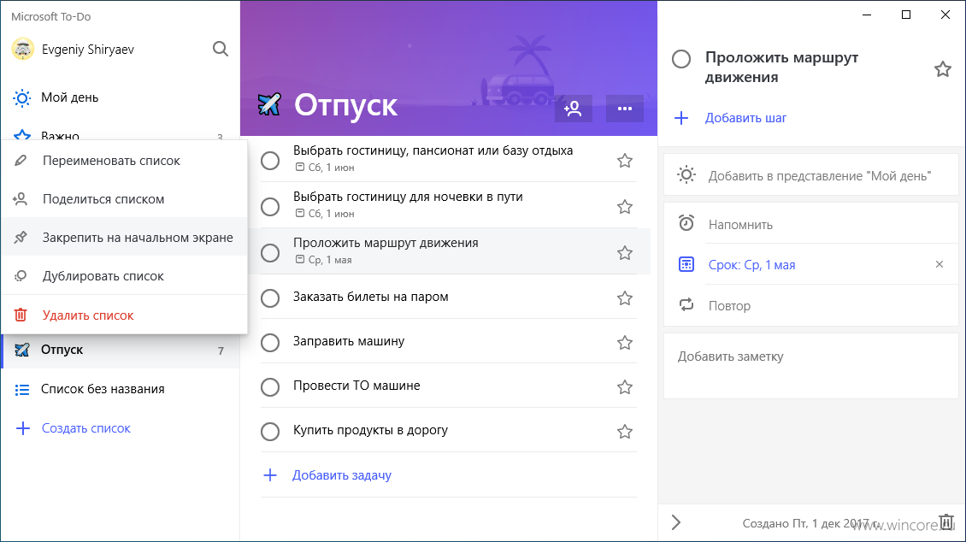The height and width of the screenshot is (542, 966).
Task: Remove due date with the X icon
Action: click(x=939, y=264)
